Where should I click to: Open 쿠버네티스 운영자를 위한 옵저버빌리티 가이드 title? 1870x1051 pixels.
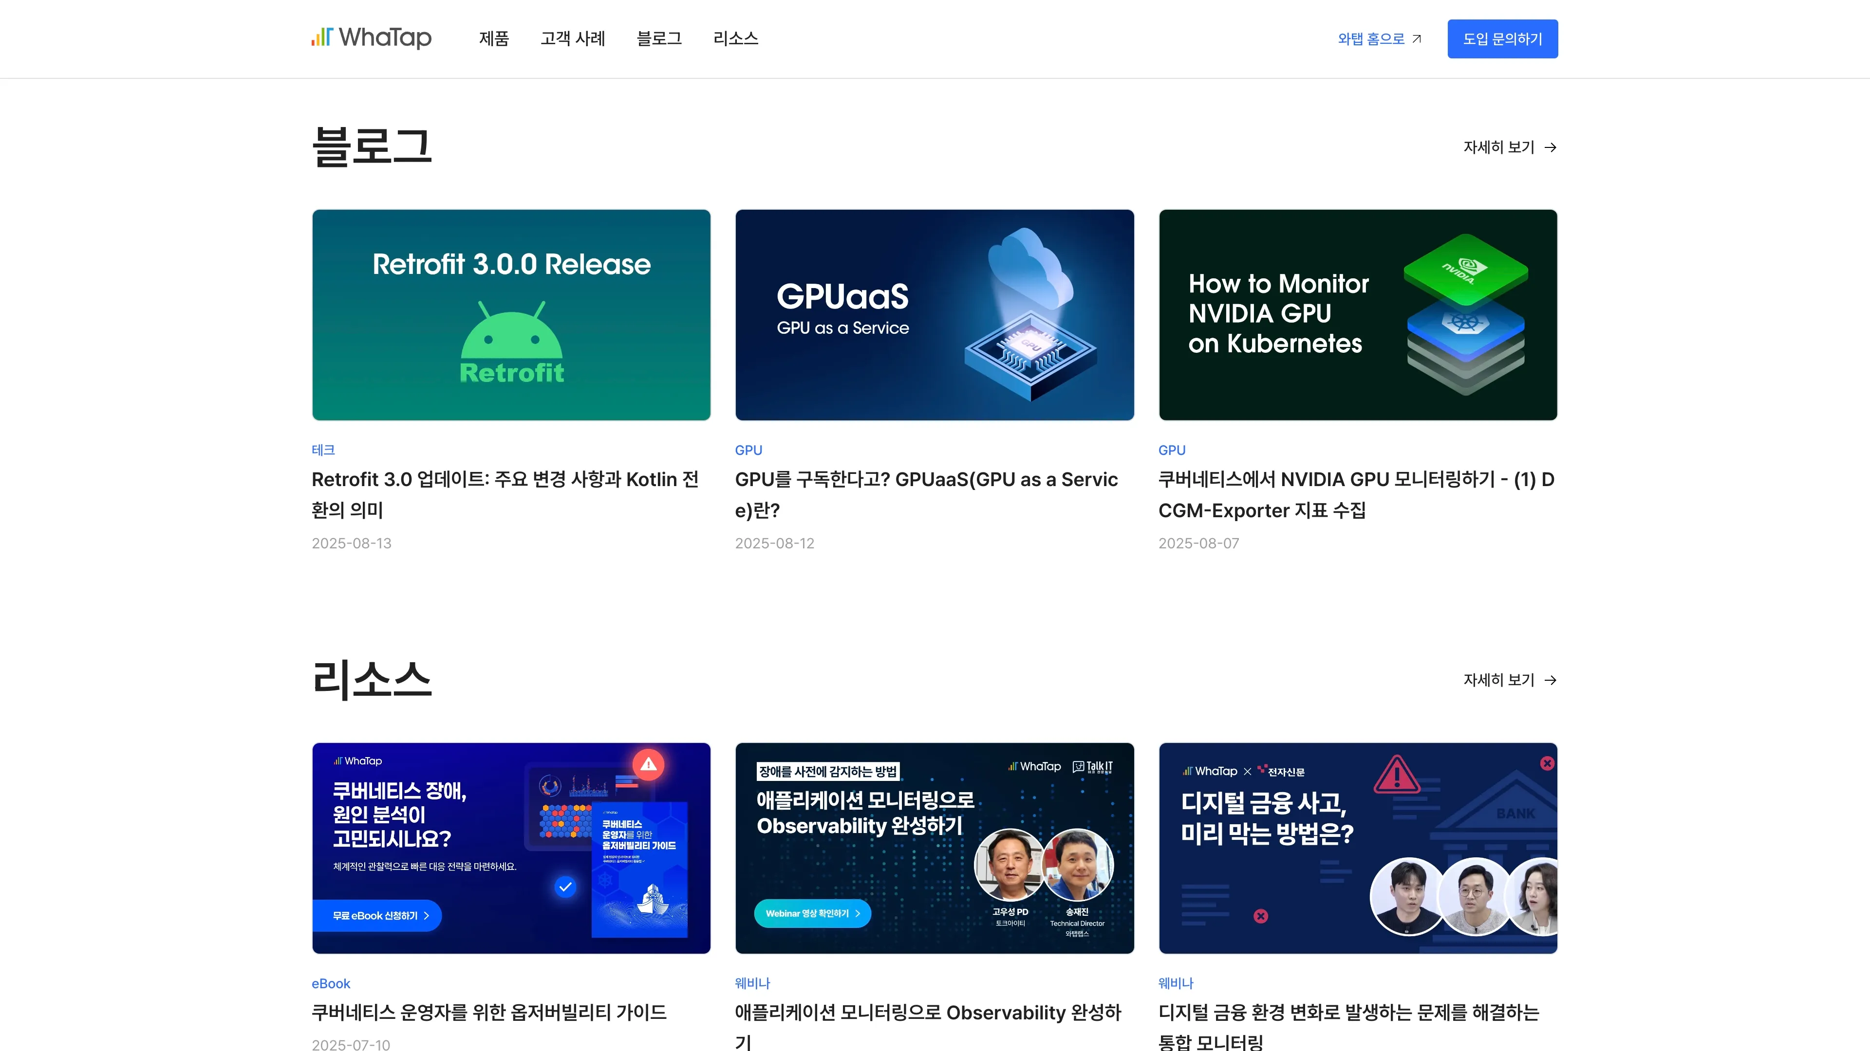488,1013
